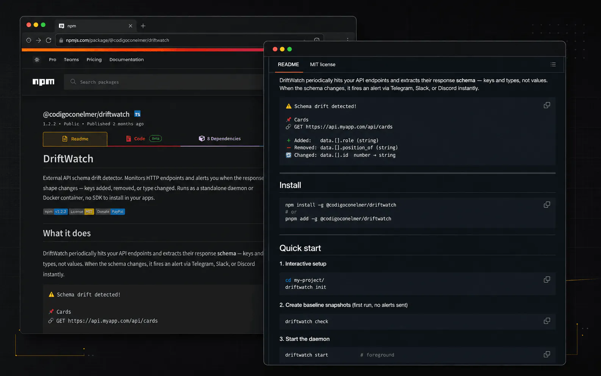Copy the npm install code block
Image resolution: width=601 pixels, height=376 pixels.
[547, 205]
